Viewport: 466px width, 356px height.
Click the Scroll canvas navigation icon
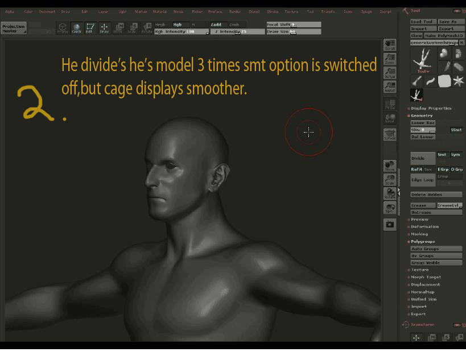tap(390, 45)
